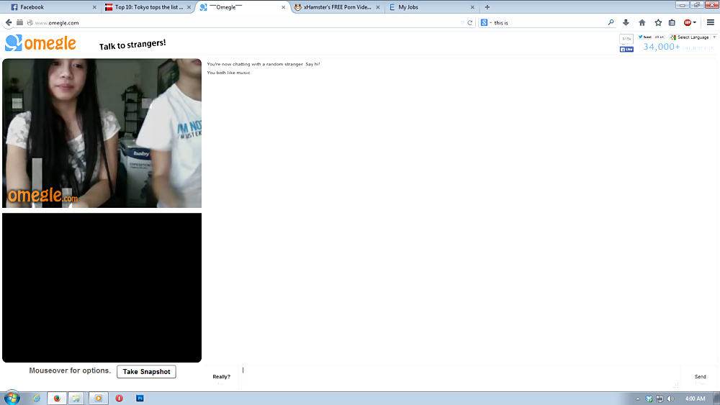Viewport: 720px width, 405px height.
Task: Switch to the Facebook tab
Action: (53, 7)
